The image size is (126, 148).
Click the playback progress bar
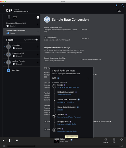tap(63, 146)
